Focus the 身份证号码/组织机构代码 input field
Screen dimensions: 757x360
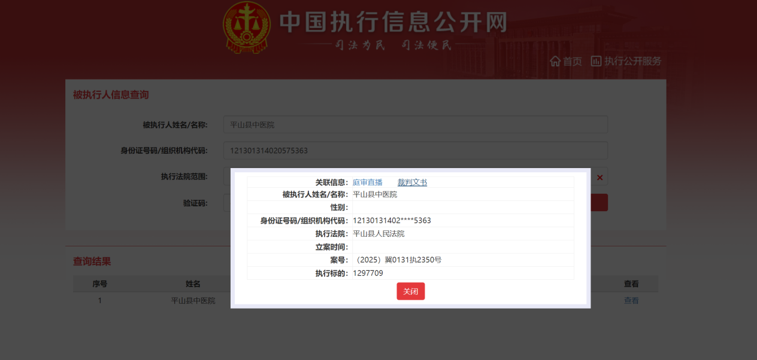(x=415, y=150)
